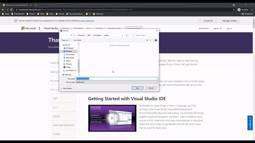
Task: Go up one folder level with the arrow
Action: pos(71,35)
